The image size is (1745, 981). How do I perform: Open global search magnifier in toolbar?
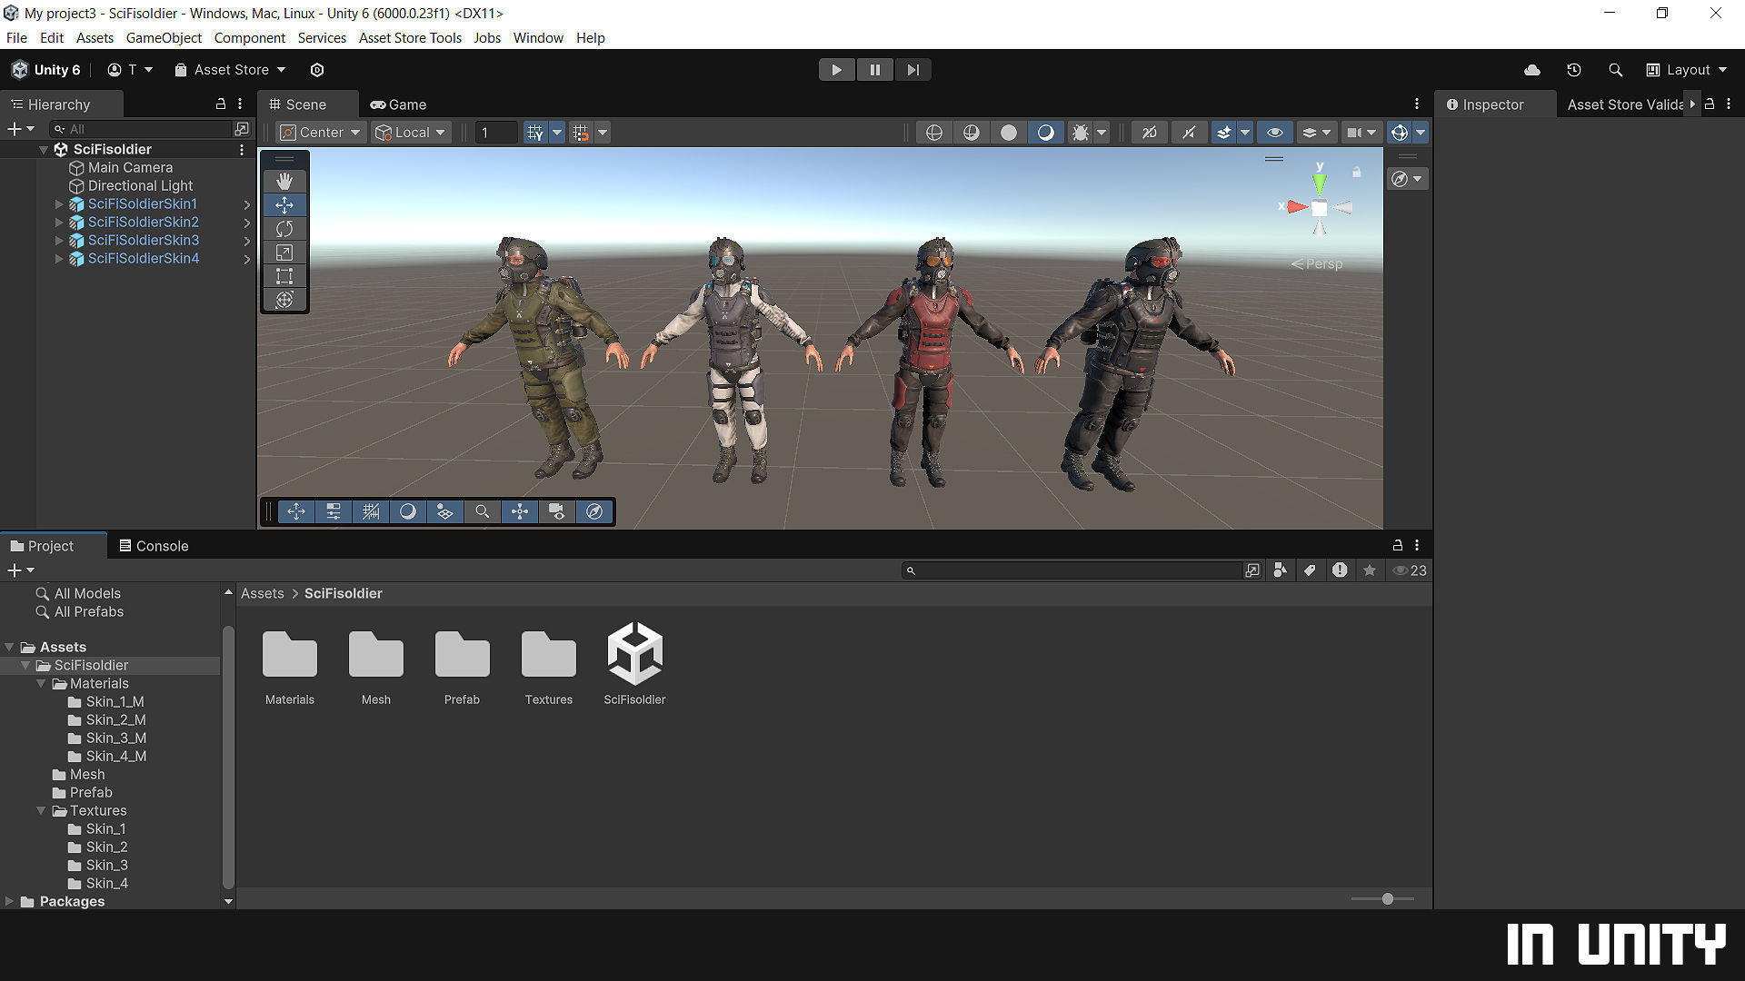coord(1615,70)
